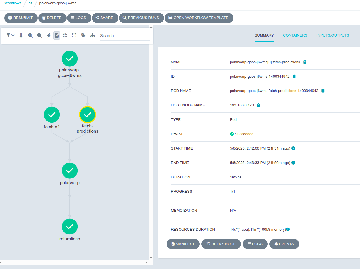The height and width of the screenshot is (269, 360).
Task: Select the polarwarp node in the graph
Action: [69, 170]
